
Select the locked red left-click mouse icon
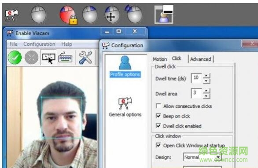pyautogui.click(x=68, y=15)
